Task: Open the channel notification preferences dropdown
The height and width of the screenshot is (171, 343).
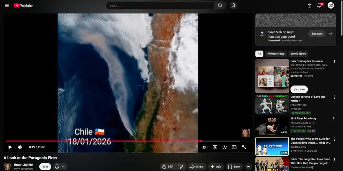Action: click(x=60, y=167)
